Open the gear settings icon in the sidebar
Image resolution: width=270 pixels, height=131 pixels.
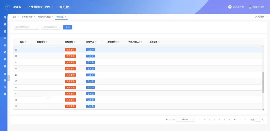(5, 80)
